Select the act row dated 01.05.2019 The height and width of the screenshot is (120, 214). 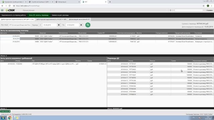107,36
